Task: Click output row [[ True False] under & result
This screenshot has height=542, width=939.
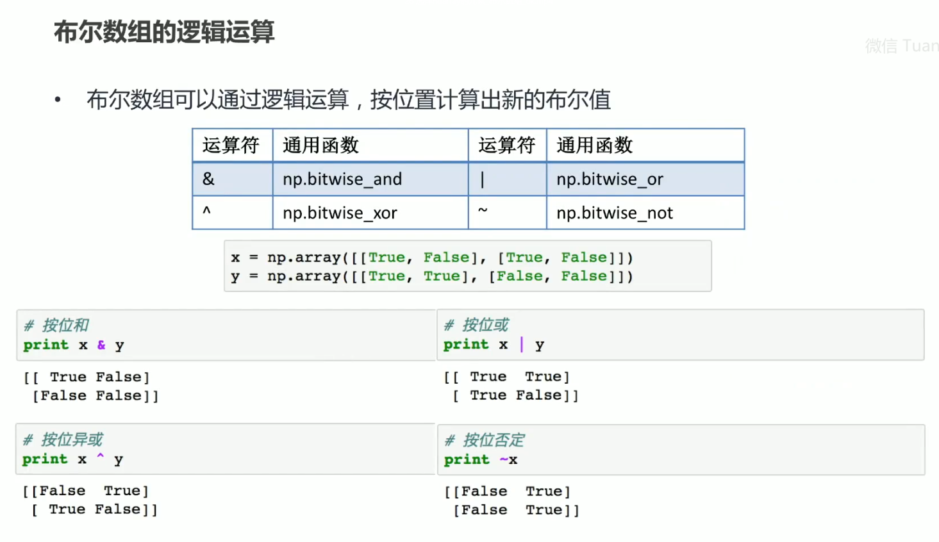Action: click(x=87, y=377)
